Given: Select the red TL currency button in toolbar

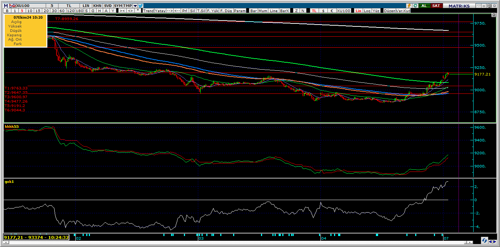Looking at the screenshot, I should [314, 11].
